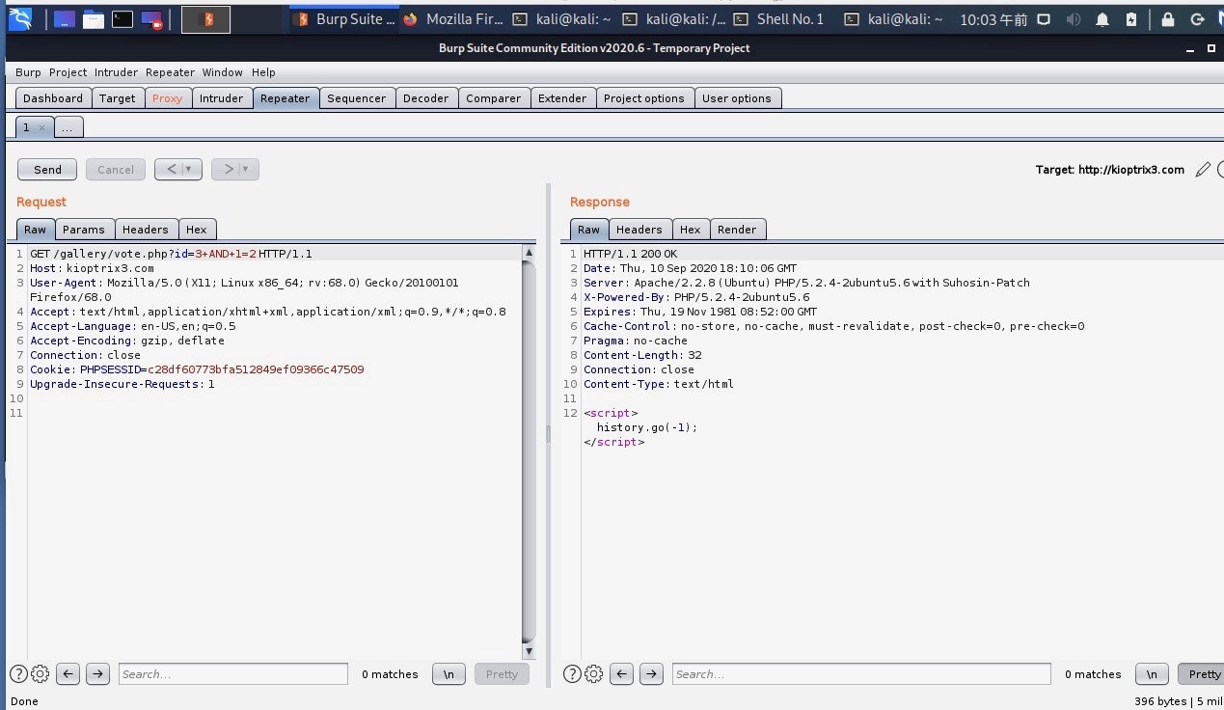
Task: Switch to the Dashboard tab
Action: 53,98
